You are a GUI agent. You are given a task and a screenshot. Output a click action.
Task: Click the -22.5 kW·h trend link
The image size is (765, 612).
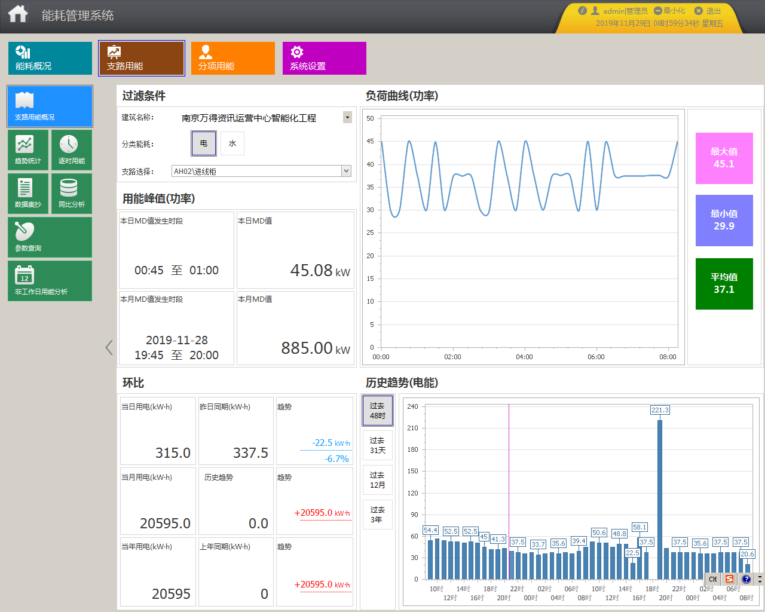(x=331, y=443)
